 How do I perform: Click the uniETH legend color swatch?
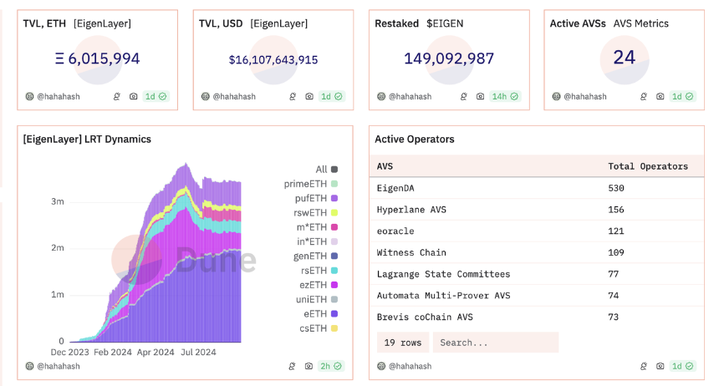tap(334, 299)
